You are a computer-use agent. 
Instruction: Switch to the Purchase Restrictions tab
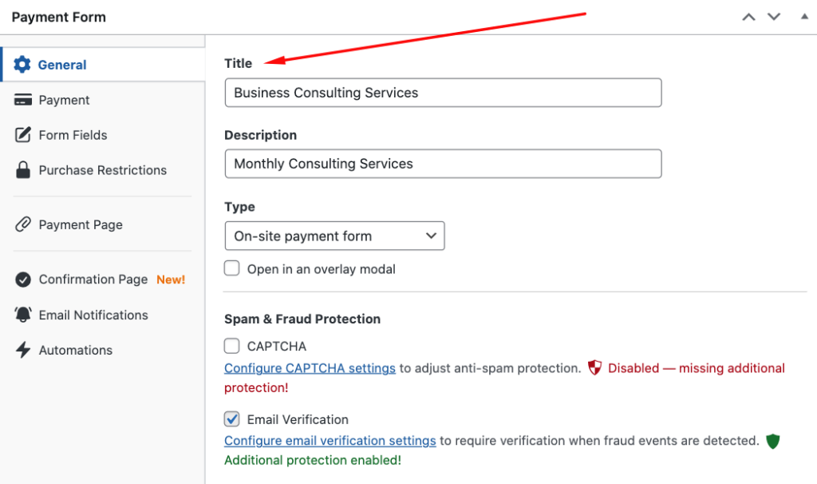pyautogui.click(x=102, y=170)
